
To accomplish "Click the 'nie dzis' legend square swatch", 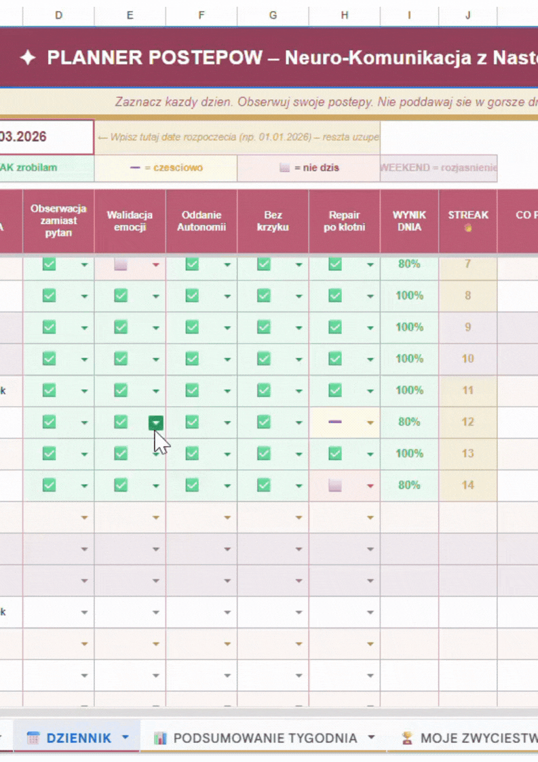I will (x=285, y=168).
